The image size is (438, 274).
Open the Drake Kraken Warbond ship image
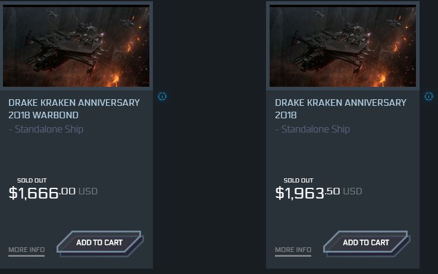pos(76,46)
